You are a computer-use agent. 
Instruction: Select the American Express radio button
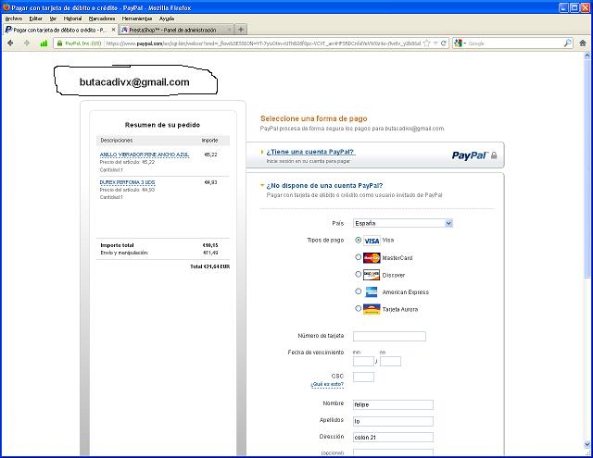tap(359, 291)
